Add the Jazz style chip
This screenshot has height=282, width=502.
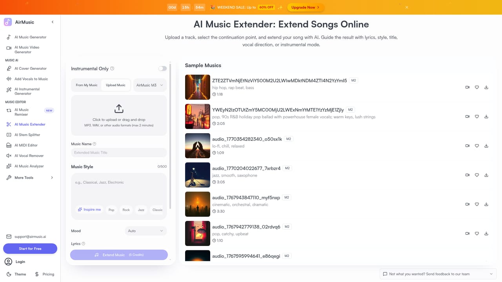coord(141,210)
